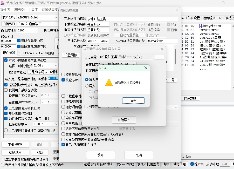Close the 从下载日志文件中导入ID号 dialog
Screen dimensions: 234x169
(162, 49)
